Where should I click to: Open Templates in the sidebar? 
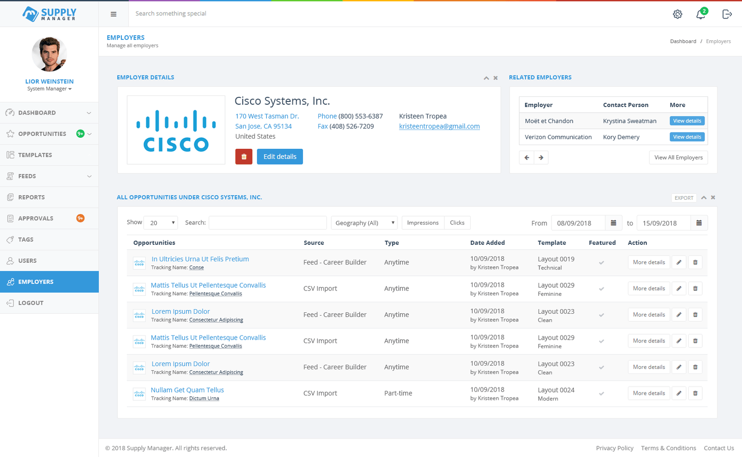pyautogui.click(x=49, y=155)
